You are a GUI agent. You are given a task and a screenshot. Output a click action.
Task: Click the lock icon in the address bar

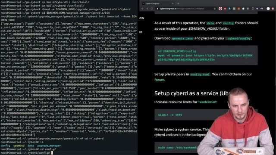click(157, 9)
